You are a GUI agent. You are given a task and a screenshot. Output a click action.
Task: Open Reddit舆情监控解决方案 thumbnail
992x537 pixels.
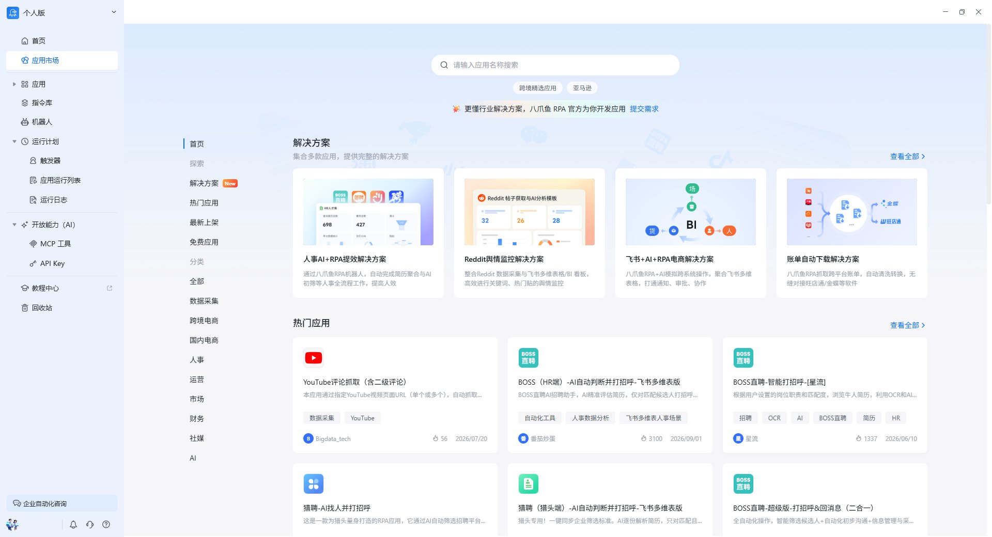(530, 212)
